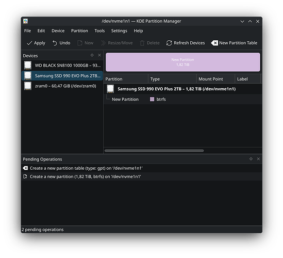Select the Samsung SSD 990 EVO Plus device
The image size is (283, 258).
pyautogui.click(x=62, y=76)
